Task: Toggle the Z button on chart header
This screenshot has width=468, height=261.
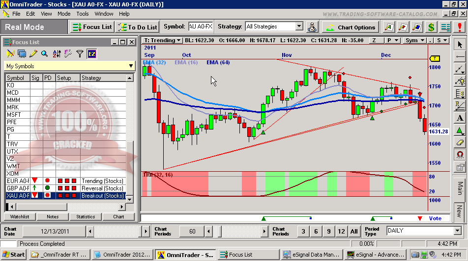Action: (374, 40)
